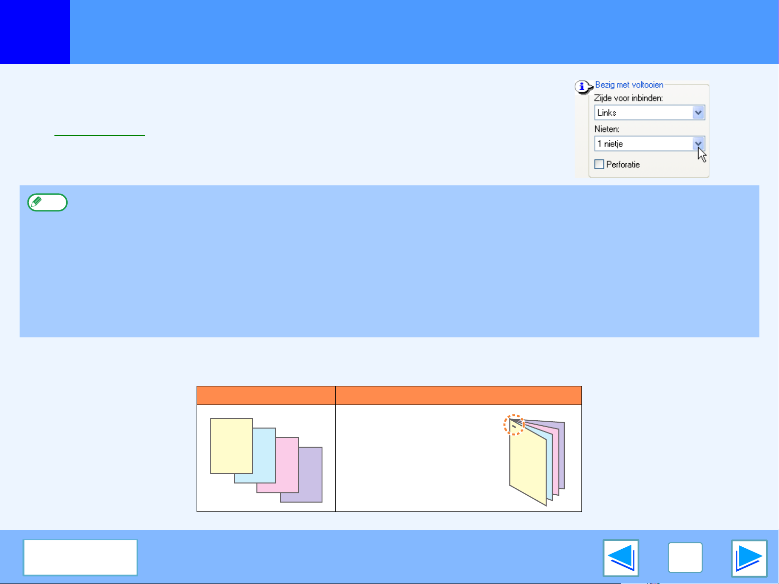Click the yellow sheet in loose pages image

pyautogui.click(x=231, y=445)
